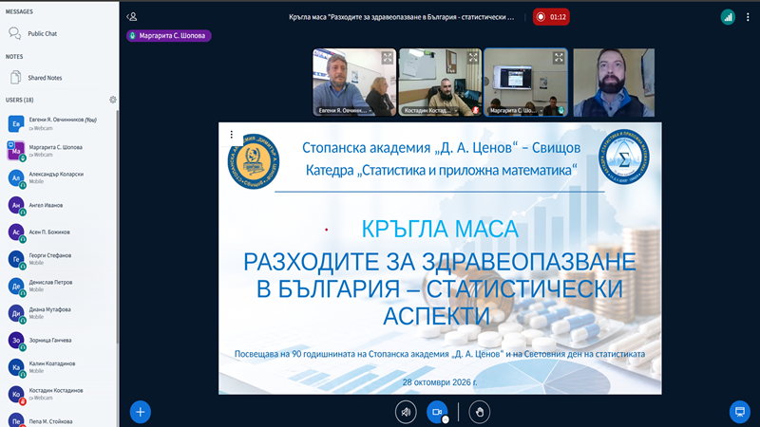Open the presentation options three-dot menu

pyautogui.click(x=231, y=134)
